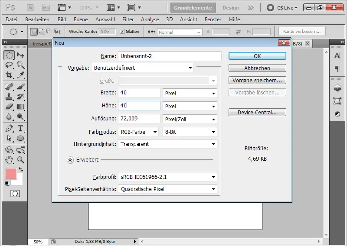
Task: Select the 3D Camera Rotate tool
Action: pyautogui.click(x=20, y=150)
